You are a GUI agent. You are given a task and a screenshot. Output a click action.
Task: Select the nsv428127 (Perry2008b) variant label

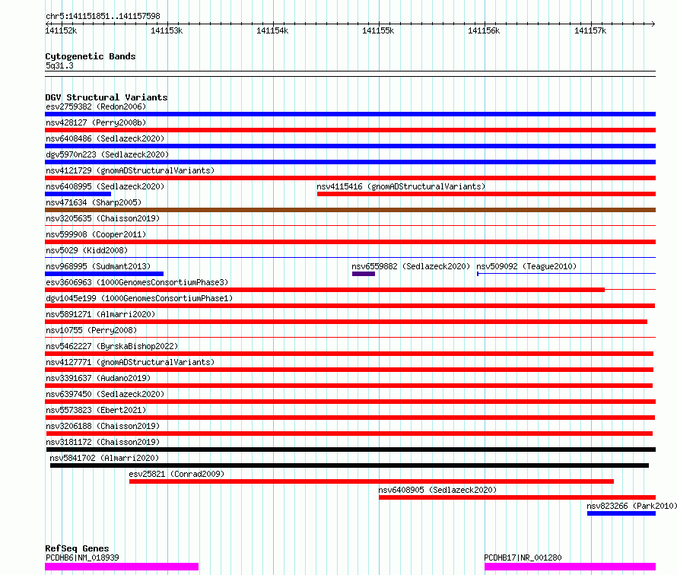pos(96,122)
